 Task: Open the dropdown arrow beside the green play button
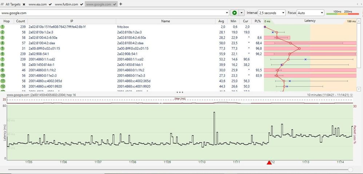coord(242,13)
